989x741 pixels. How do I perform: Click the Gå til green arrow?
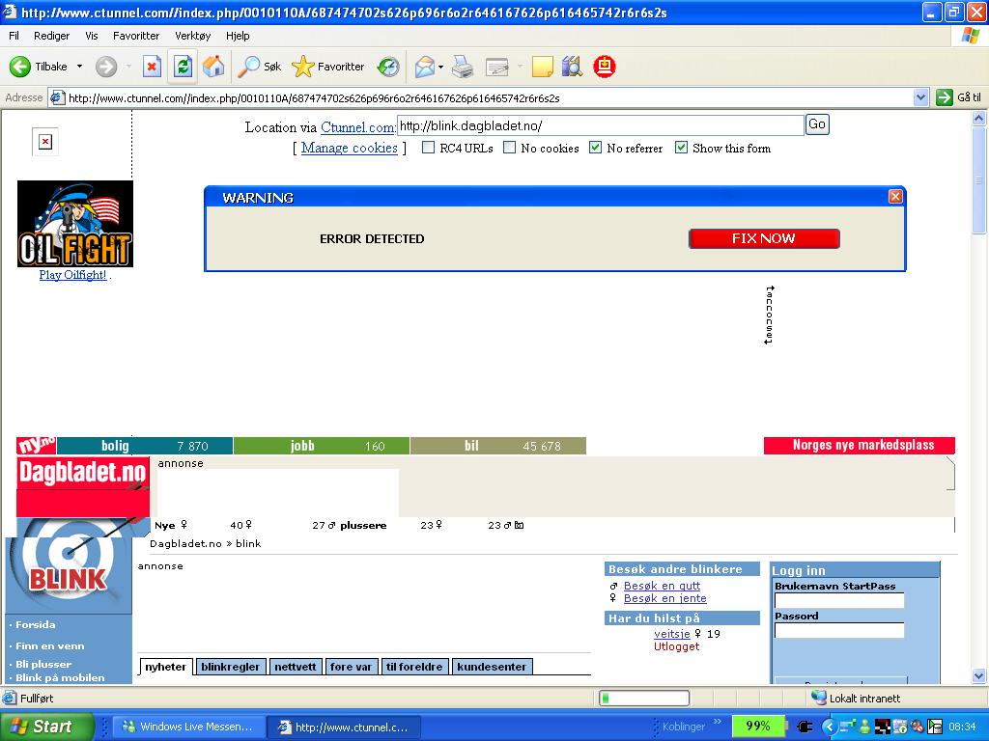(x=945, y=97)
